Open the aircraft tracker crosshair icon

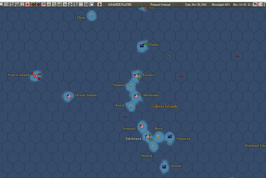[x=11, y=5]
